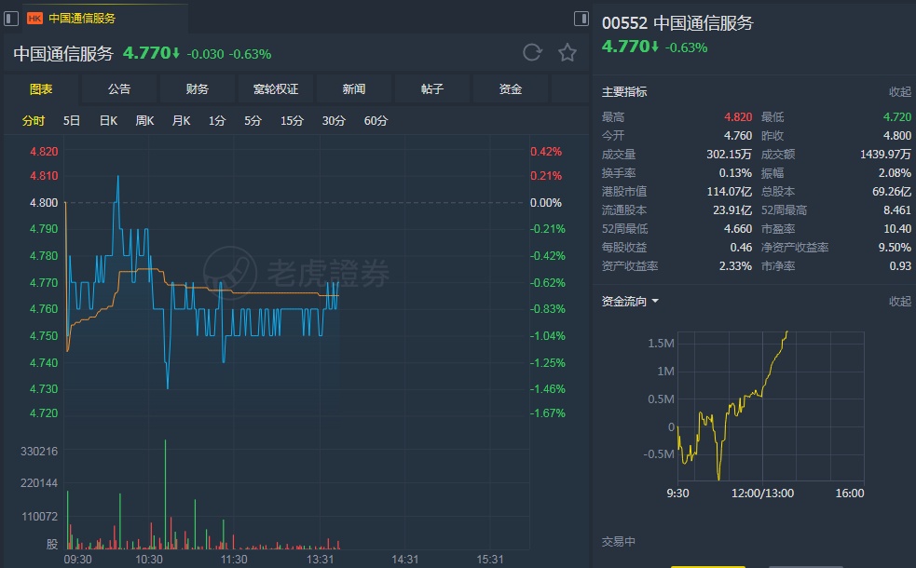
Task: Open the 图表 tab
Action: click(x=41, y=89)
